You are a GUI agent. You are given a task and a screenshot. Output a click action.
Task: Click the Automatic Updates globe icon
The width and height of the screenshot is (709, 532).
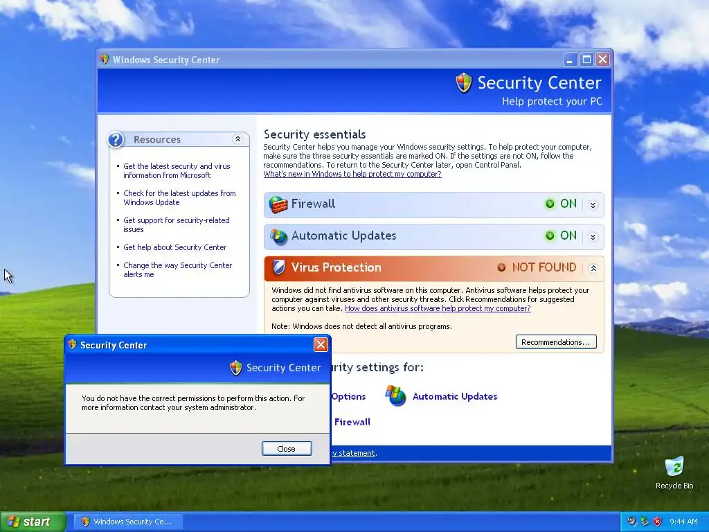pos(278,237)
